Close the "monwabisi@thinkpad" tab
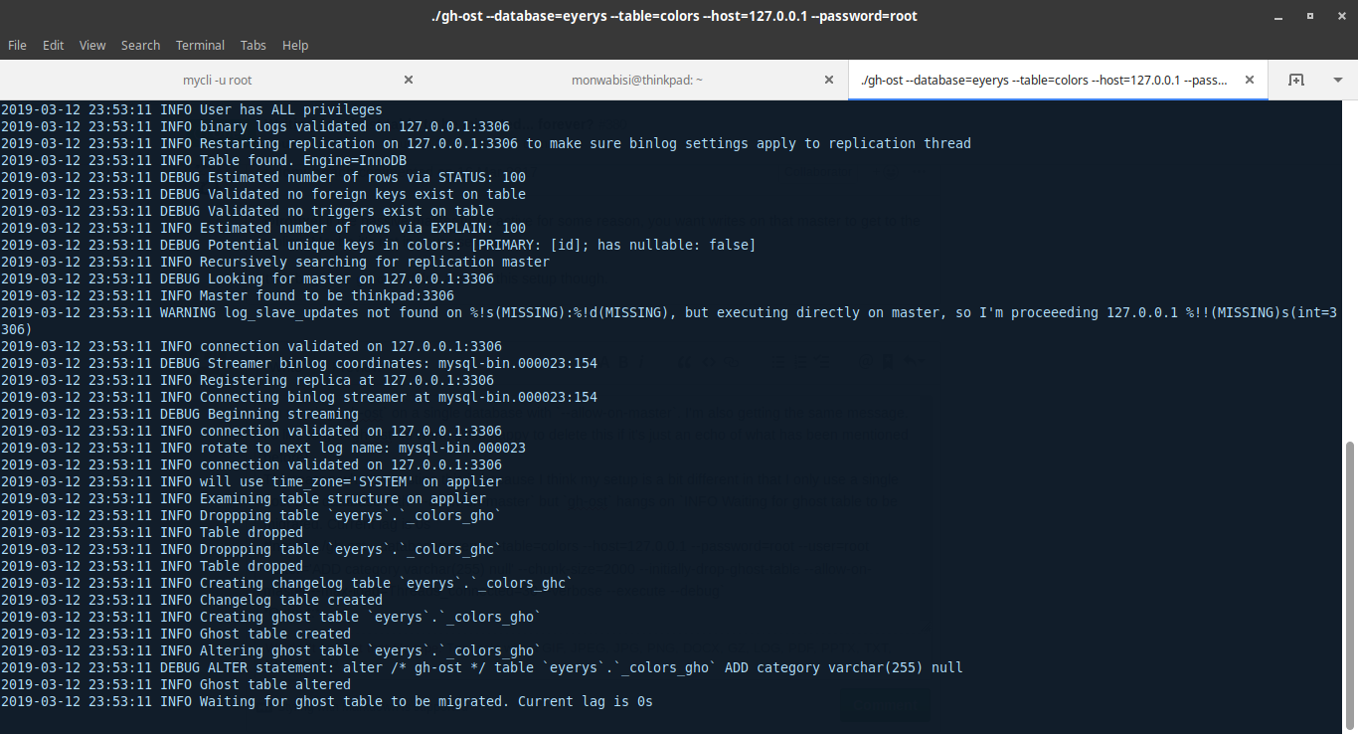The image size is (1358, 734). pyautogui.click(x=828, y=79)
